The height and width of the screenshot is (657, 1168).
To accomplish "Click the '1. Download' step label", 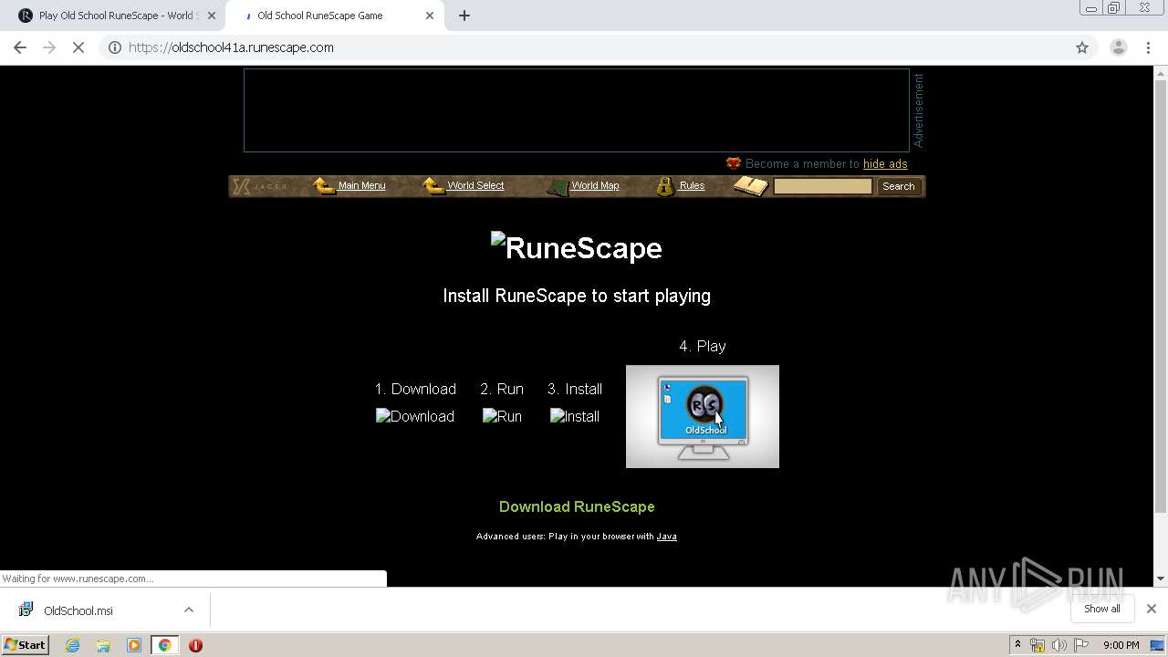I will pyautogui.click(x=415, y=389).
